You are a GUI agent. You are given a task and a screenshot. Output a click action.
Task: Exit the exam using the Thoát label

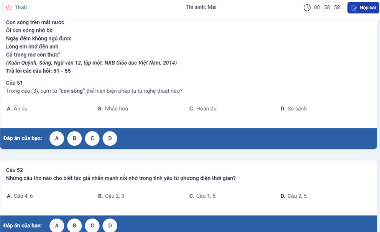coord(21,8)
